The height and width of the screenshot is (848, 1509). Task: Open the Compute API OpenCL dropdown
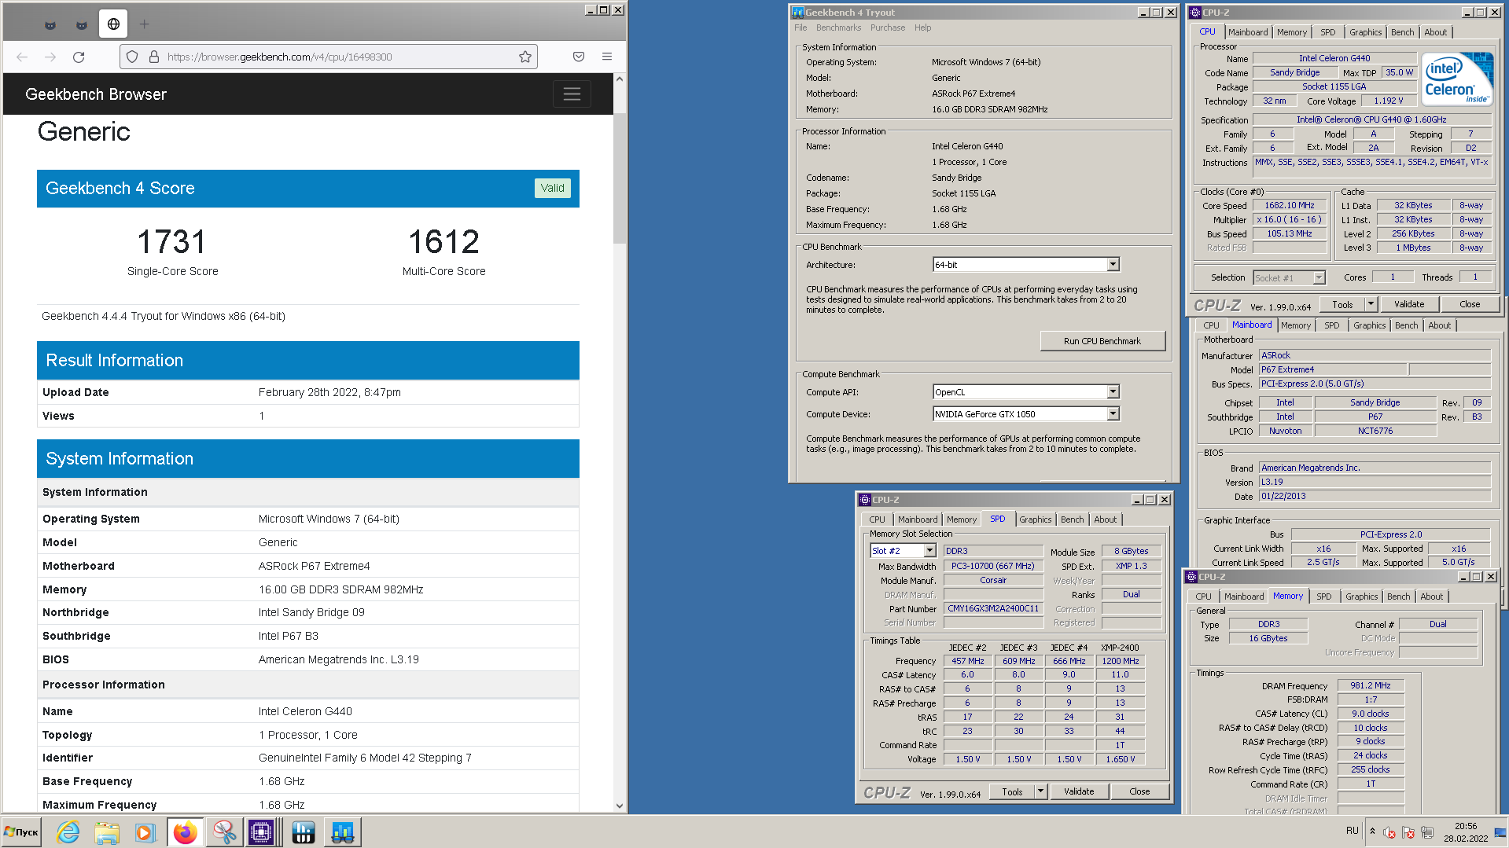click(1113, 392)
